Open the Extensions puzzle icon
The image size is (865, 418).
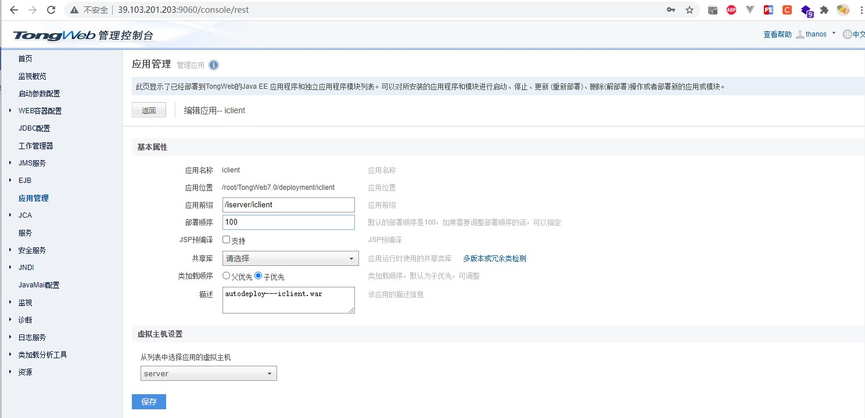pyautogui.click(x=824, y=10)
